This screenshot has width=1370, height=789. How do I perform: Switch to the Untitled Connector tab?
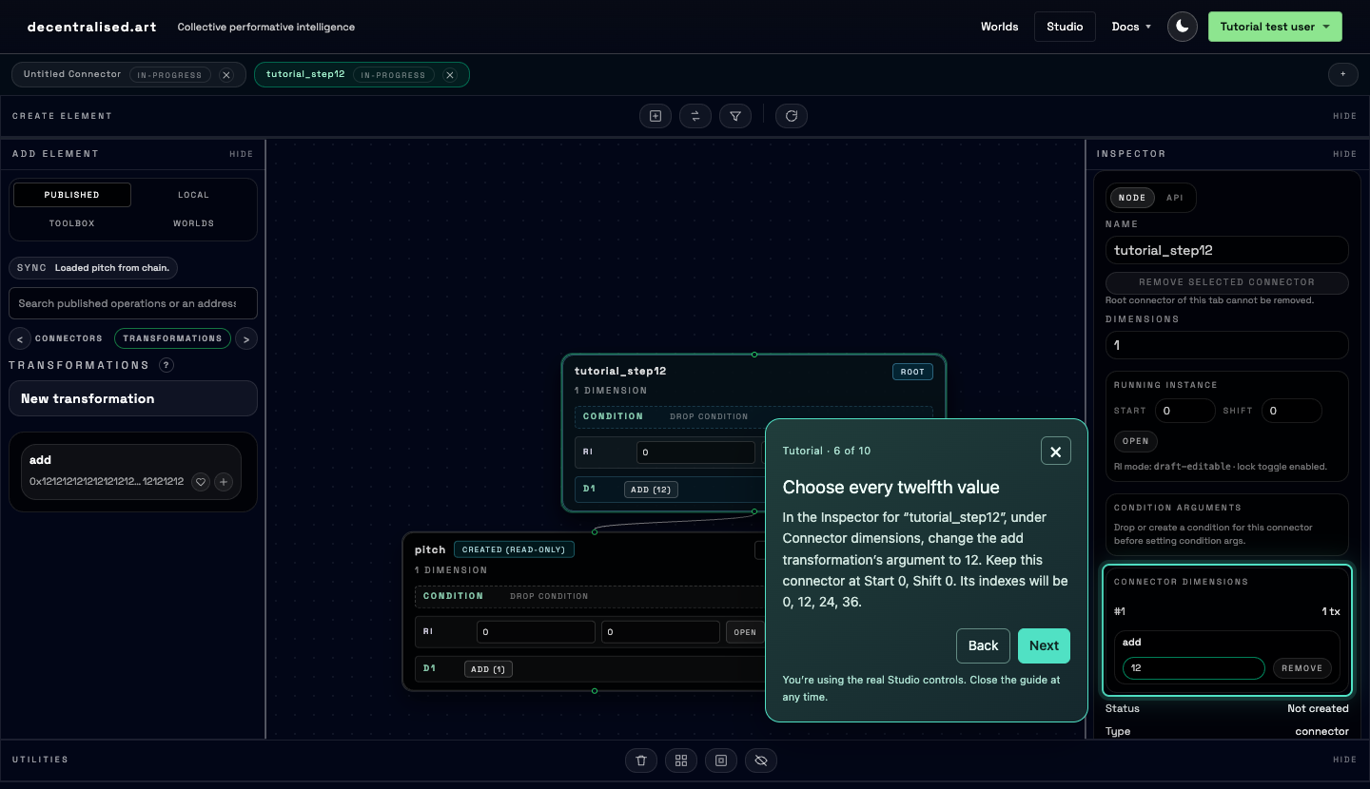(x=72, y=74)
